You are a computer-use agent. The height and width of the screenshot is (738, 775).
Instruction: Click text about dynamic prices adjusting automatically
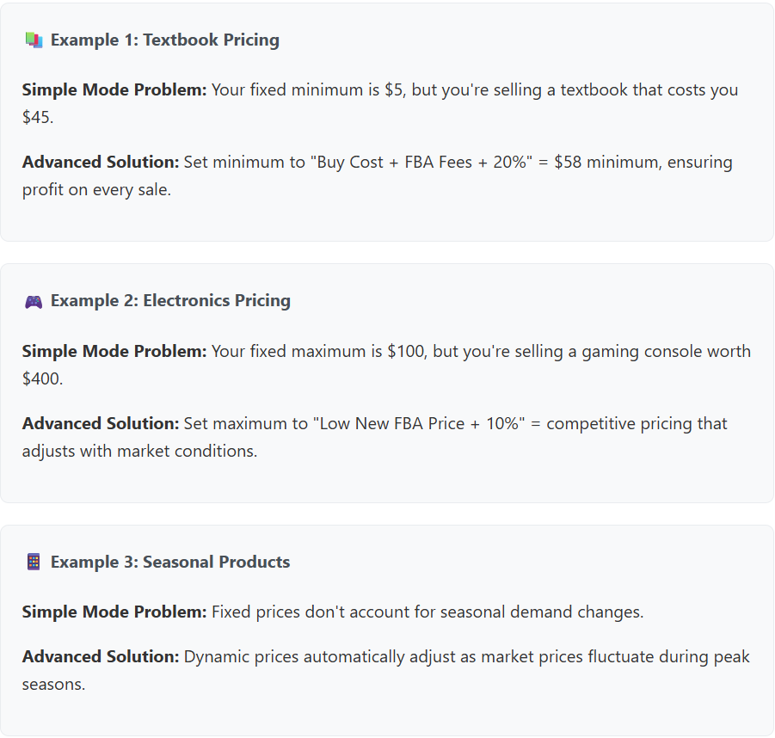coord(385,670)
